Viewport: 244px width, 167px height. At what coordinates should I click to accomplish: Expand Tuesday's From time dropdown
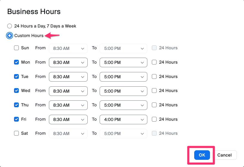click(x=68, y=77)
